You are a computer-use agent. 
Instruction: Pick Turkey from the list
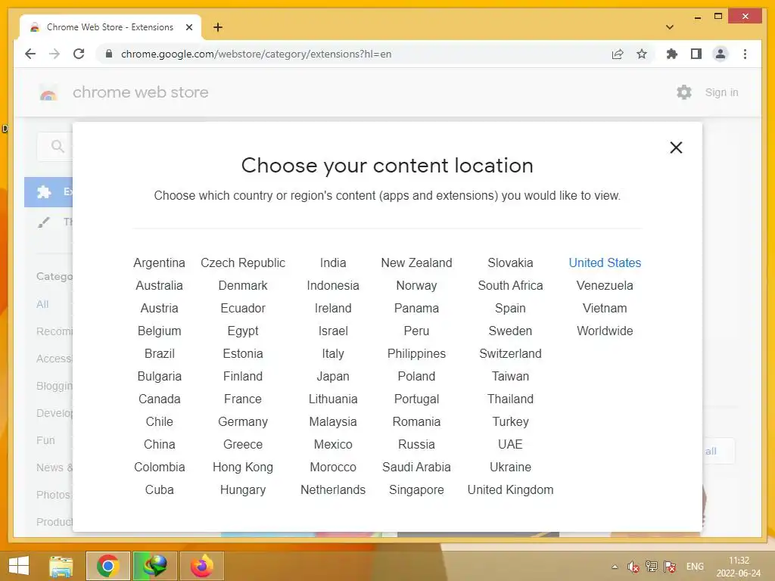510,422
